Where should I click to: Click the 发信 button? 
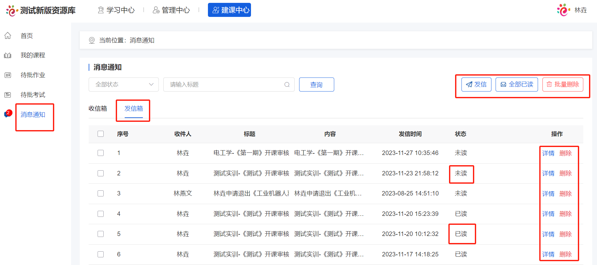pyautogui.click(x=476, y=85)
